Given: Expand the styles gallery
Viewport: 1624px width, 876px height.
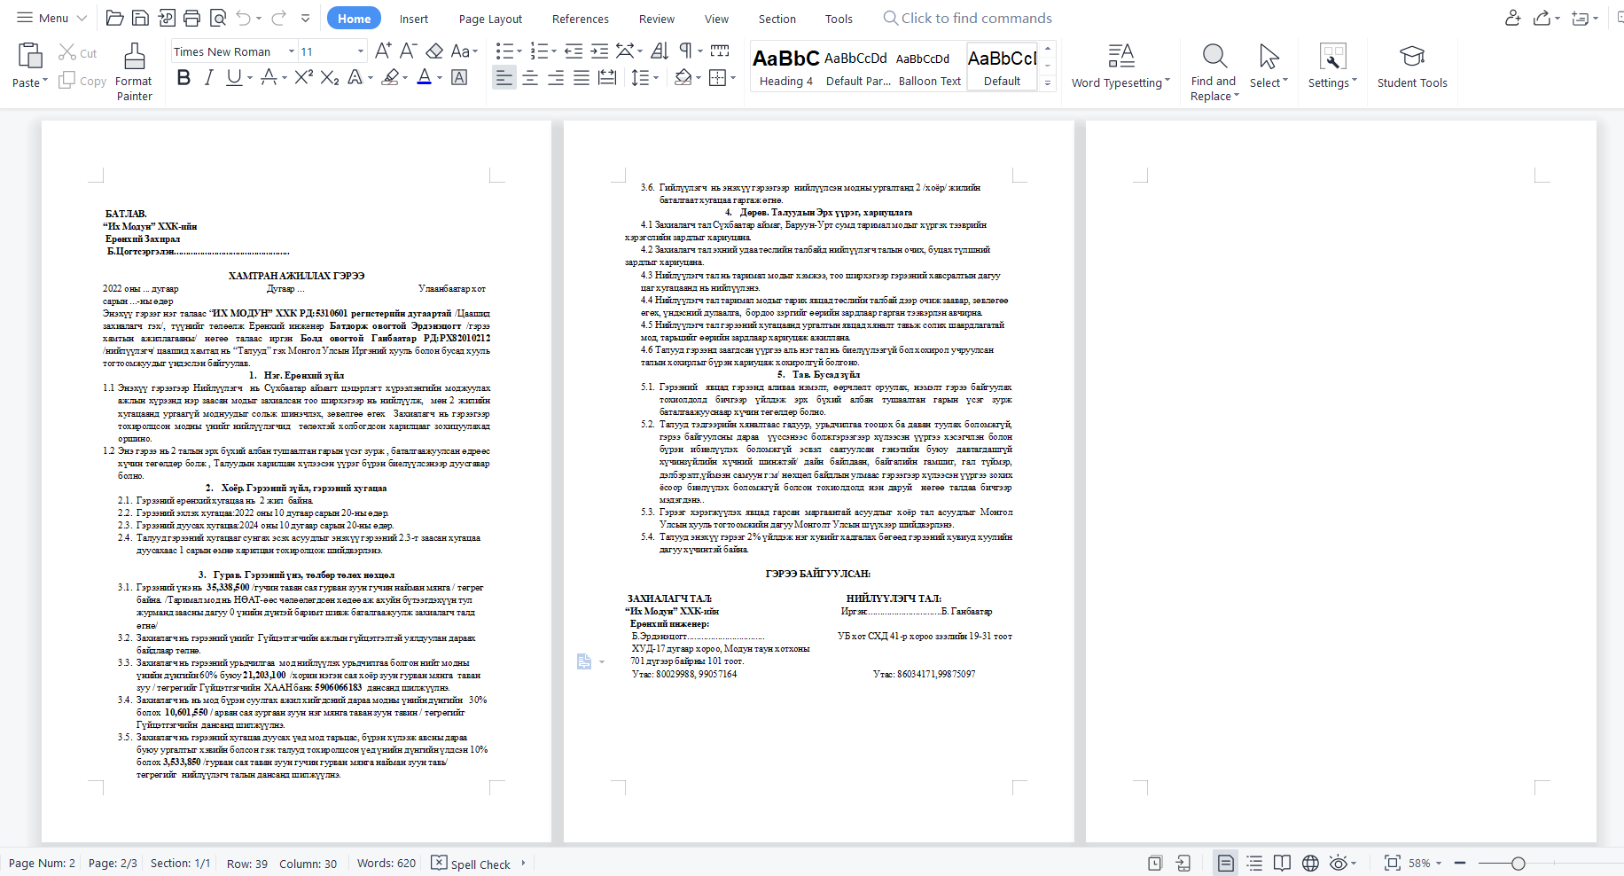Looking at the screenshot, I should point(1048,82).
